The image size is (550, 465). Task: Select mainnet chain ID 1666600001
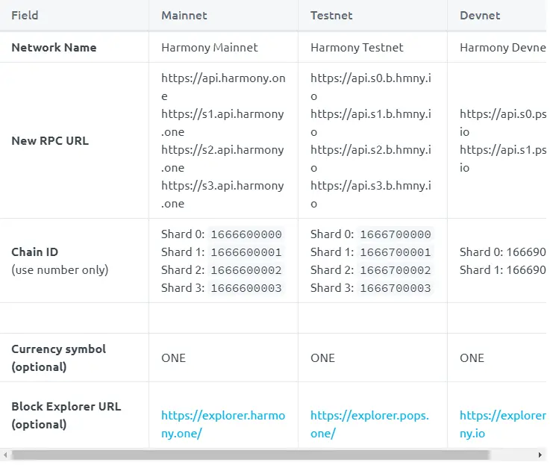click(246, 252)
